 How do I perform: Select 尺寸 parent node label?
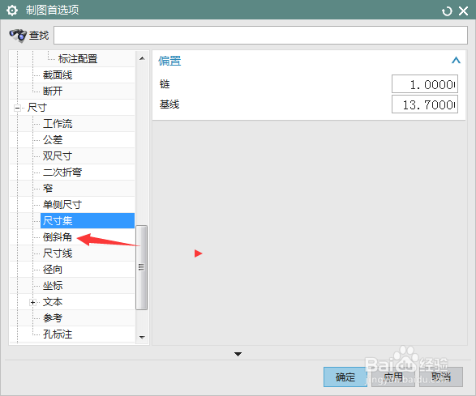pos(37,108)
